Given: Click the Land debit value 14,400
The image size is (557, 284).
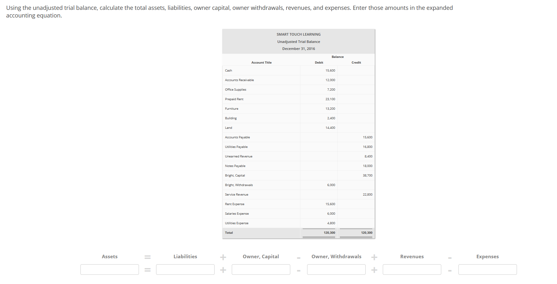Looking at the screenshot, I should click(330, 128).
